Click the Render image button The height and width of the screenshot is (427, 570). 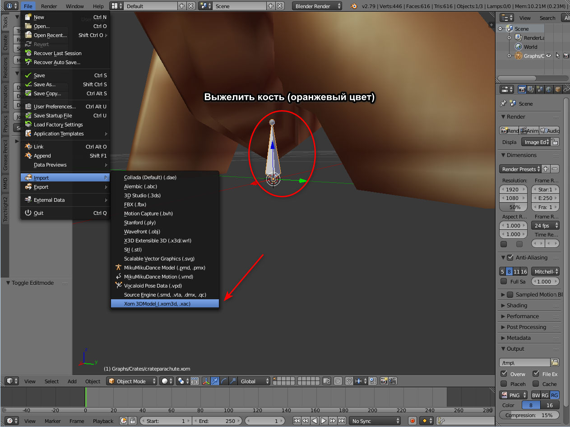(x=509, y=130)
